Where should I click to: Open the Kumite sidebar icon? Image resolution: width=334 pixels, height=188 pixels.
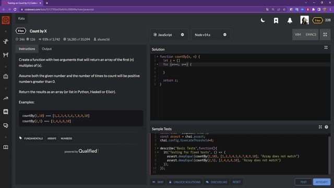6,55
